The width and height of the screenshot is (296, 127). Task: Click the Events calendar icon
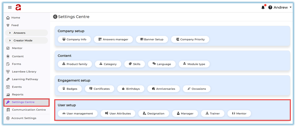point(8,87)
